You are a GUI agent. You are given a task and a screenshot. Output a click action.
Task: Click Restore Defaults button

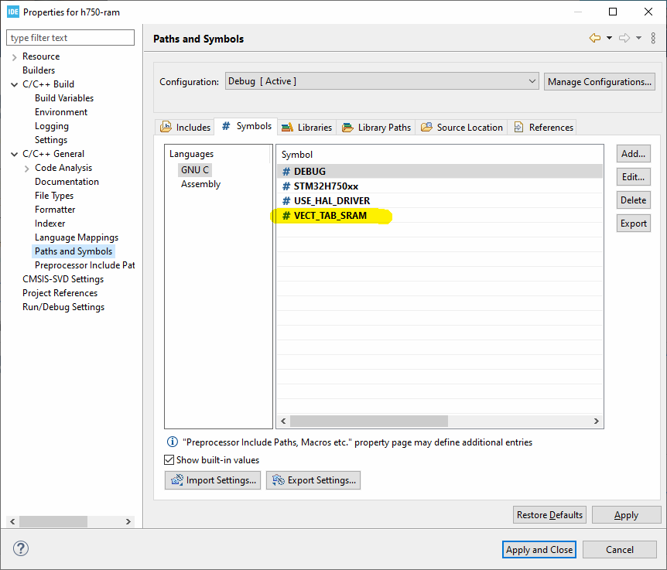pos(549,515)
